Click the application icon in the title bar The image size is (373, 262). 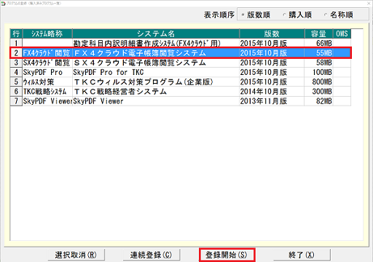3,4
